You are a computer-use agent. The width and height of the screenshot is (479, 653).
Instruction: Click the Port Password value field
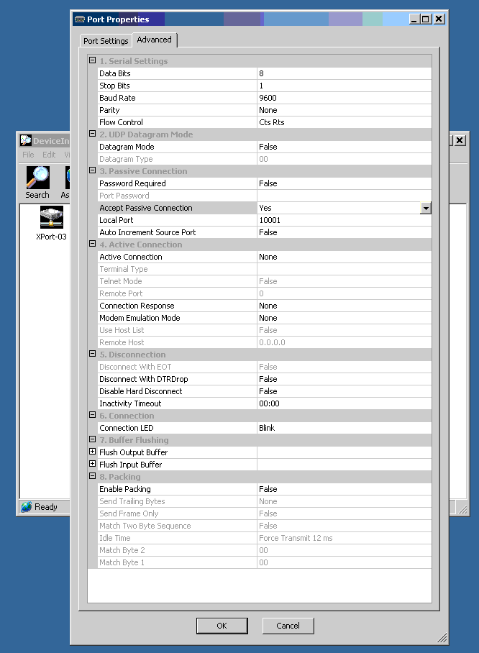(344, 196)
